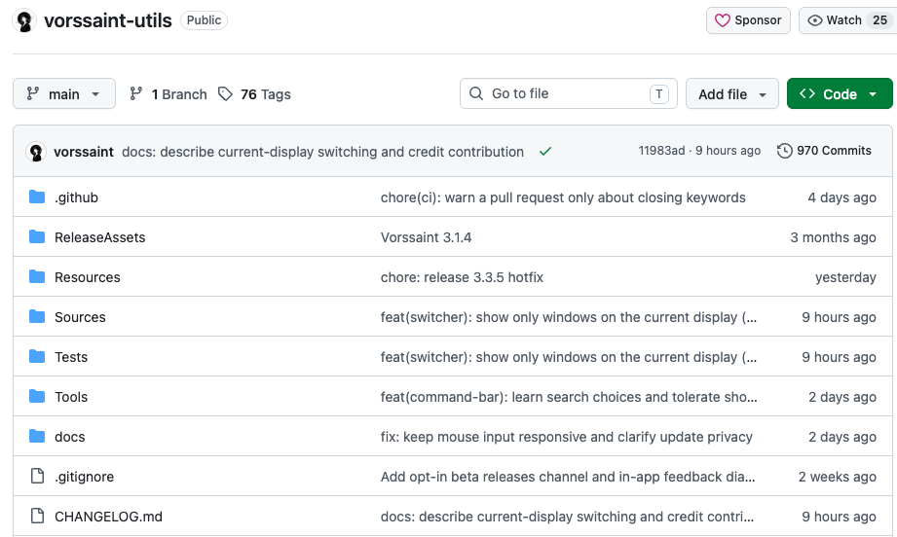This screenshot has height=537, width=897.
Task: Open the feat(command-bar) commit message
Action: tap(569, 397)
